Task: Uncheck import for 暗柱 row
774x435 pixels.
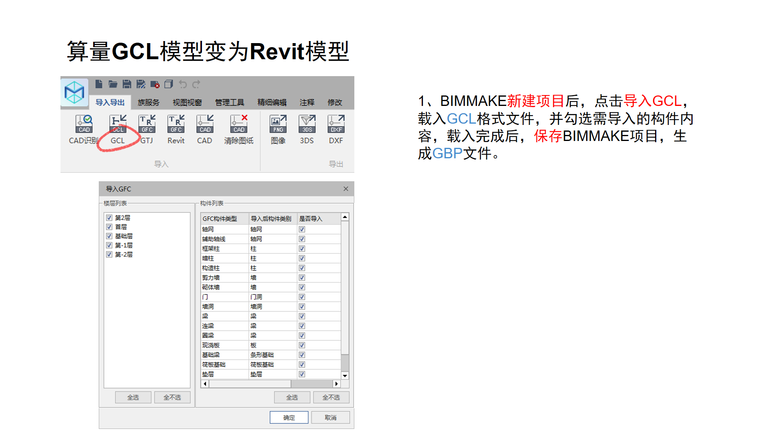Action: tap(302, 258)
